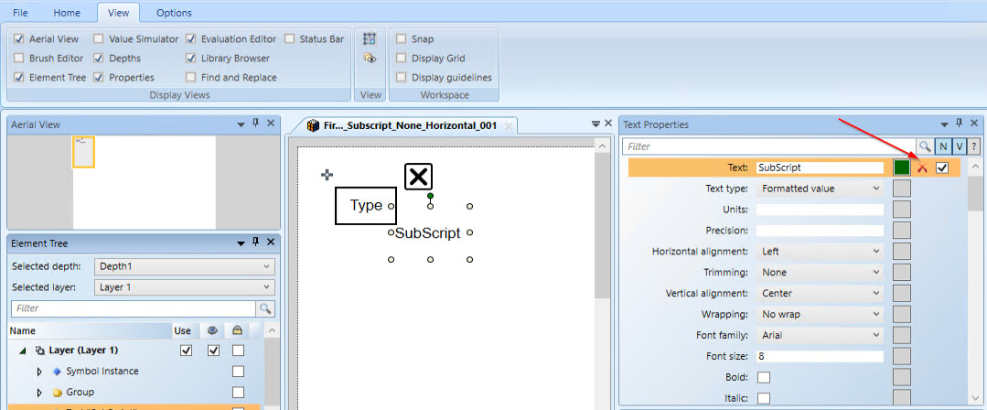This screenshot has width=987, height=410.
Task: Click the search icon in Text Properties filter
Action: 926,146
